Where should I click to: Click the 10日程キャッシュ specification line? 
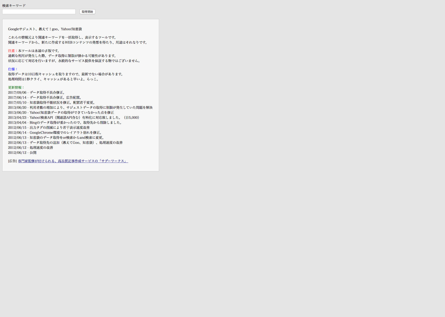(x=66, y=74)
